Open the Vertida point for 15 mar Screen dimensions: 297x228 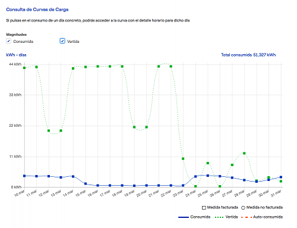click(x=86, y=67)
